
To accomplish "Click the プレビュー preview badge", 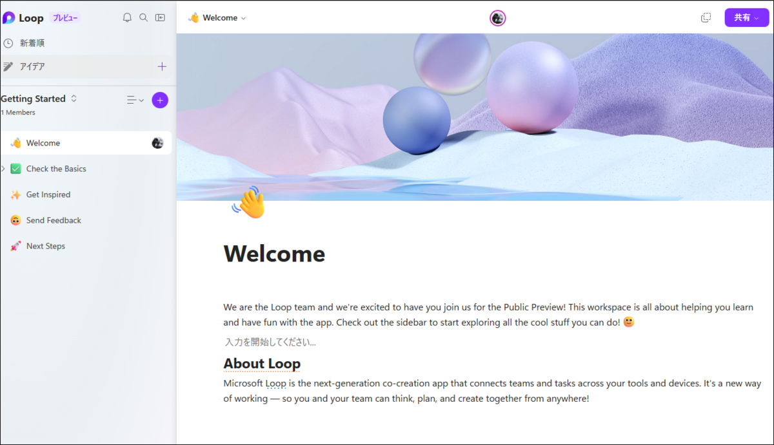I will (x=64, y=18).
